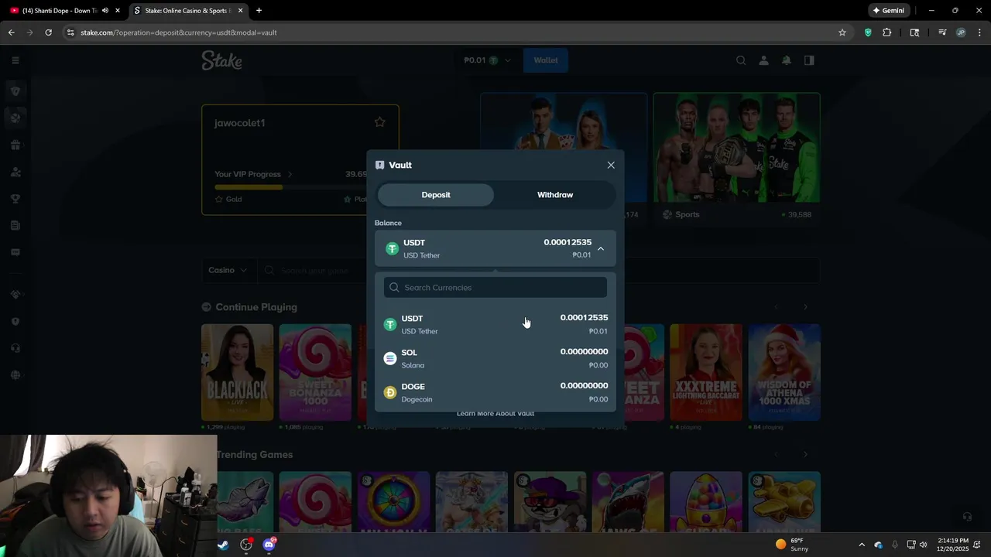Go to next Continue Playing games arrow
991x557 pixels.
pyautogui.click(x=805, y=307)
